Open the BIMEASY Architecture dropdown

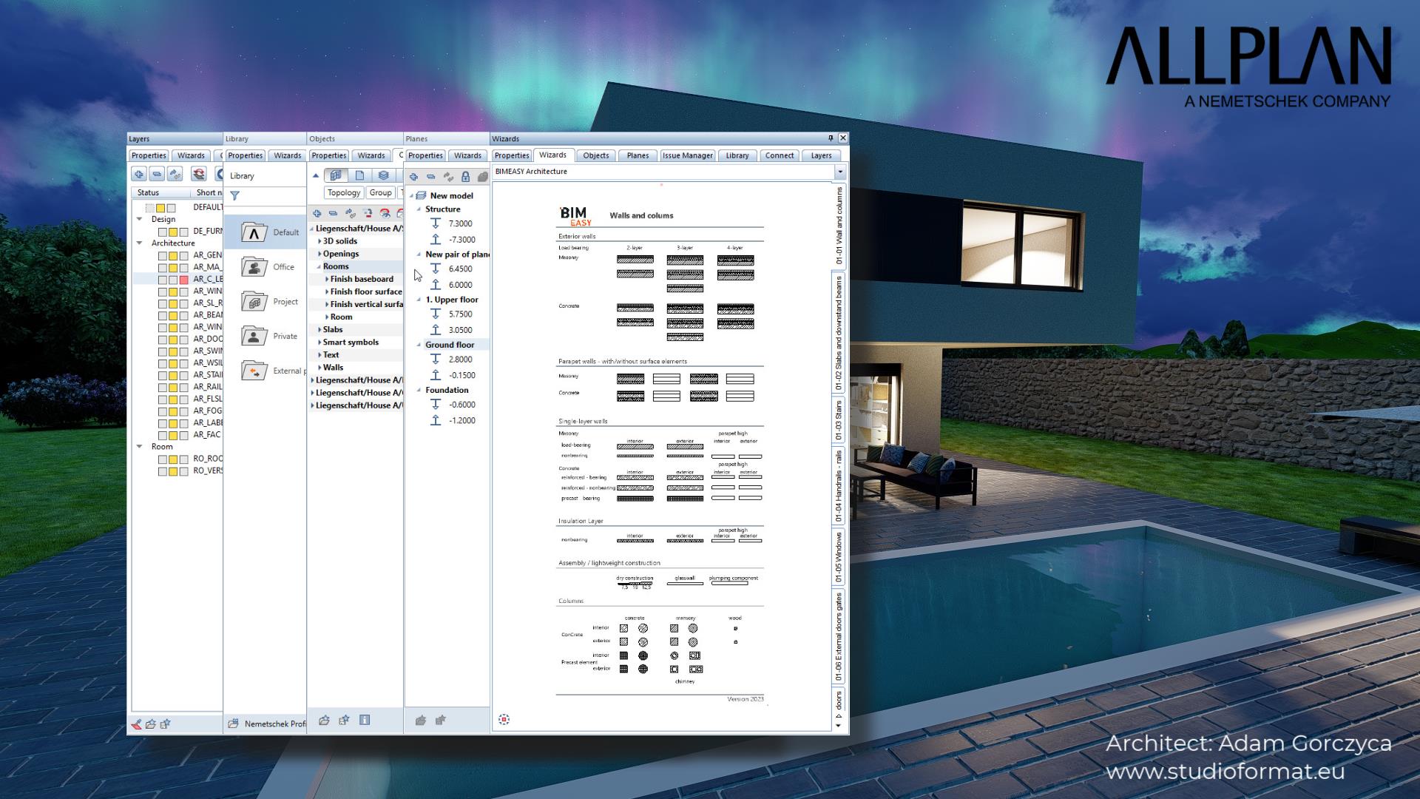(839, 172)
